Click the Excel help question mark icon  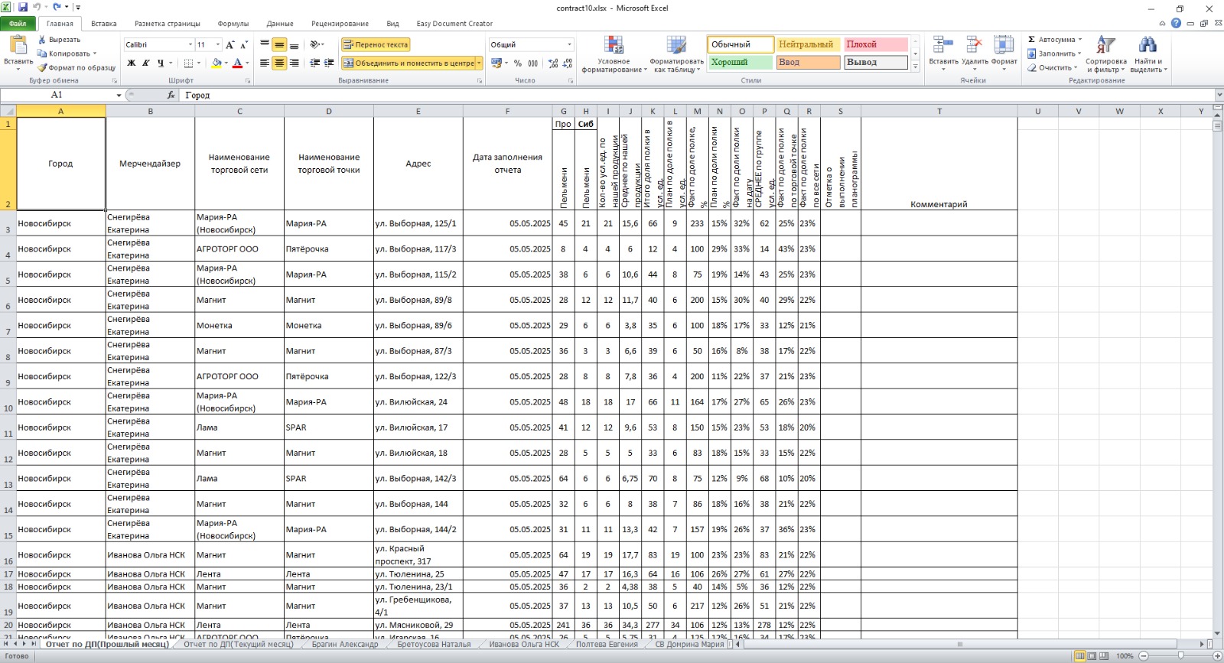tap(1176, 24)
